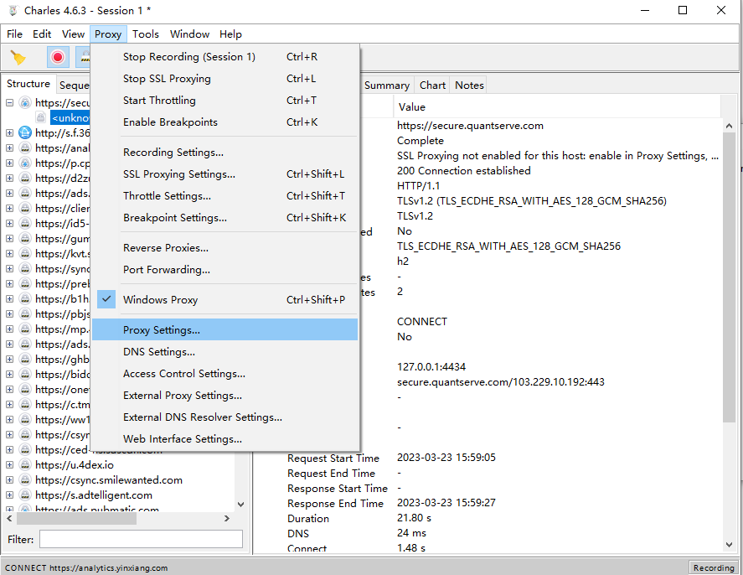
Task: Click into the Filter text field
Action: [141, 540]
